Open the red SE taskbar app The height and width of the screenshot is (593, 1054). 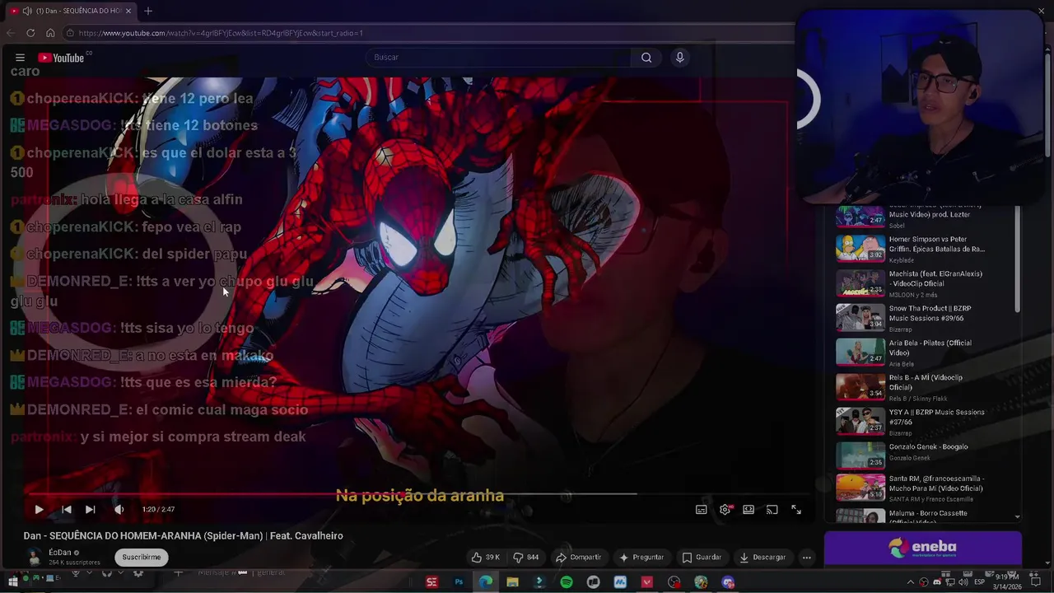(431, 582)
